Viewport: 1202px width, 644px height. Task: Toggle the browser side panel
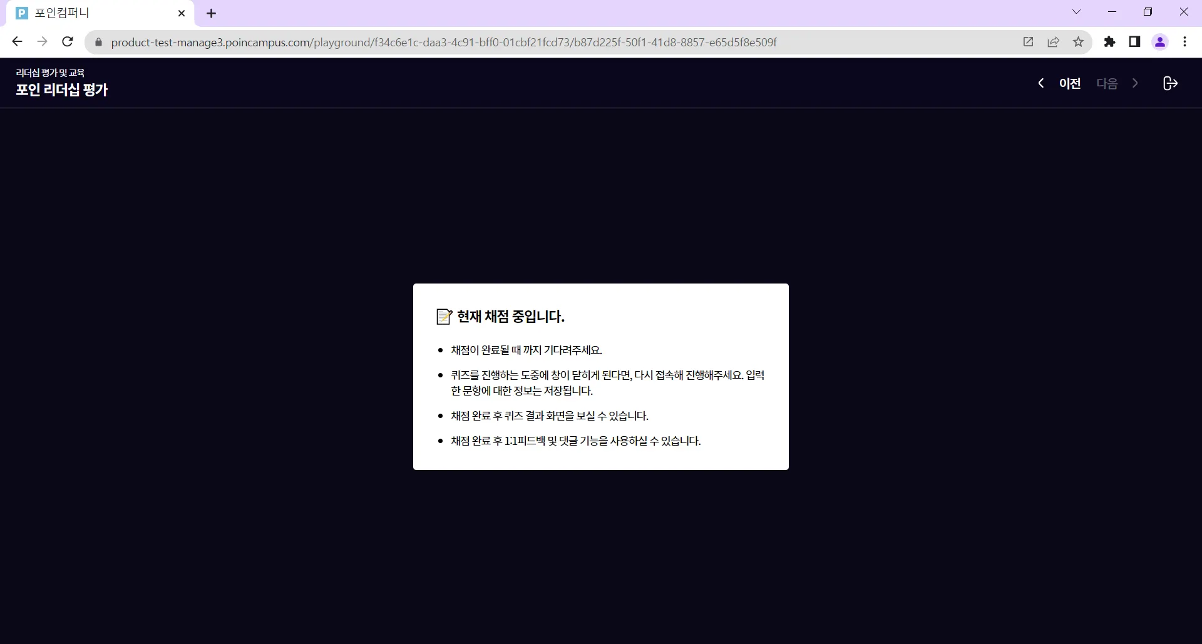1134,42
